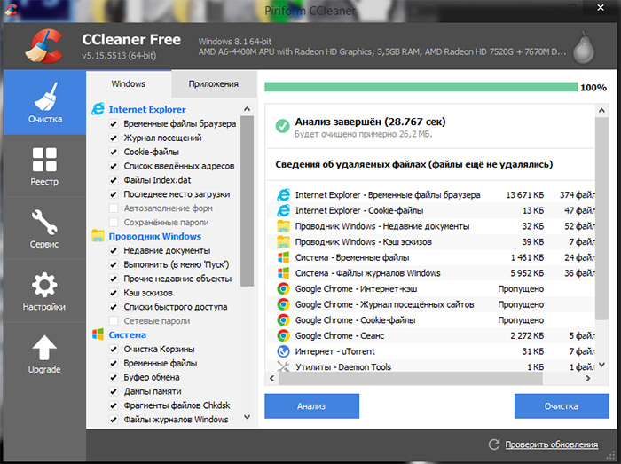Open the Сервис tools wrench section

pyautogui.click(x=44, y=228)
